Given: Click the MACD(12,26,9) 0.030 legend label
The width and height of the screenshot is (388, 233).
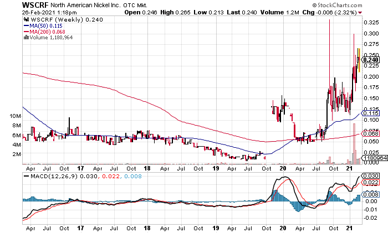Looking at the screenshot, I should (60, 177).
